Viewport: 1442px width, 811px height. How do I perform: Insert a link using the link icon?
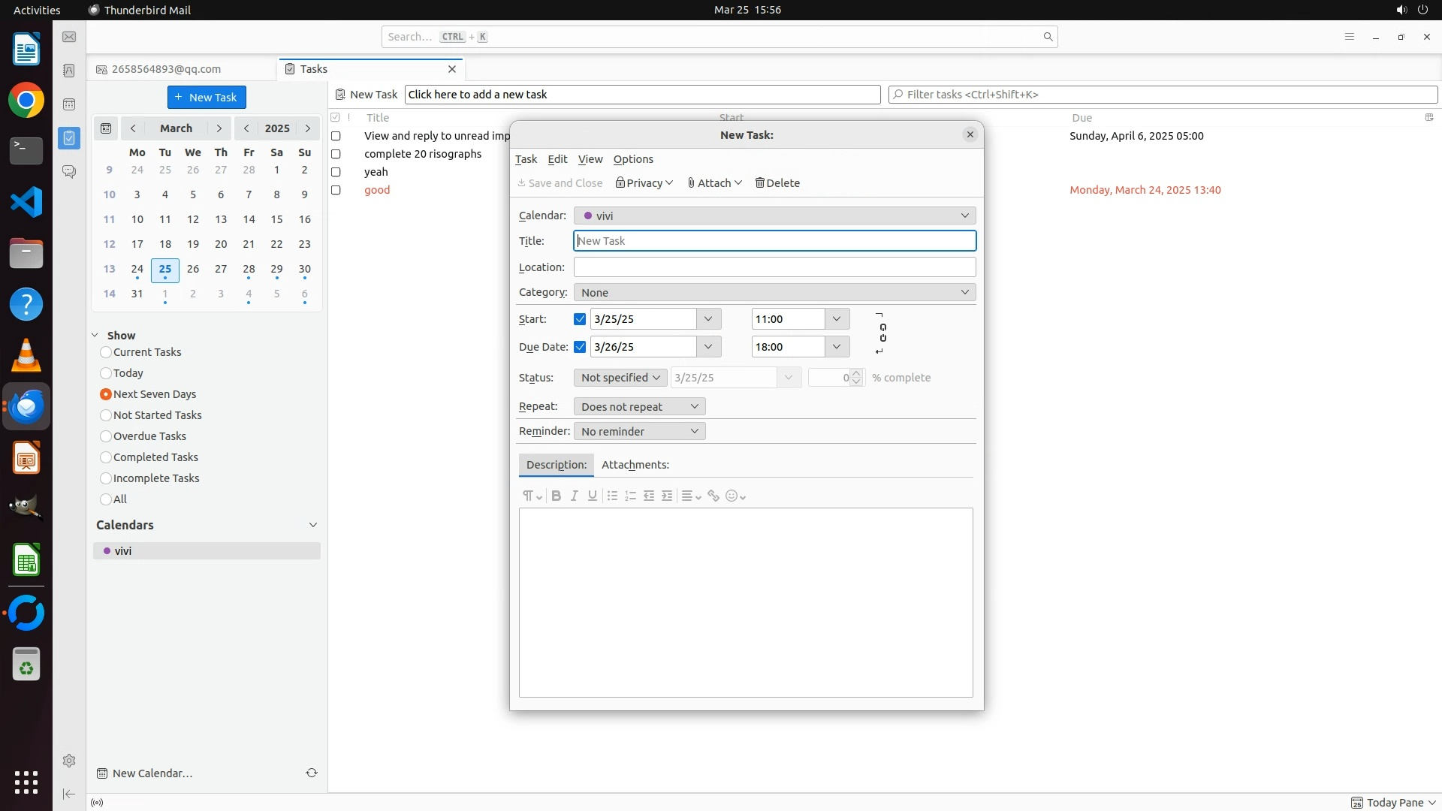(x=713, y=496)
